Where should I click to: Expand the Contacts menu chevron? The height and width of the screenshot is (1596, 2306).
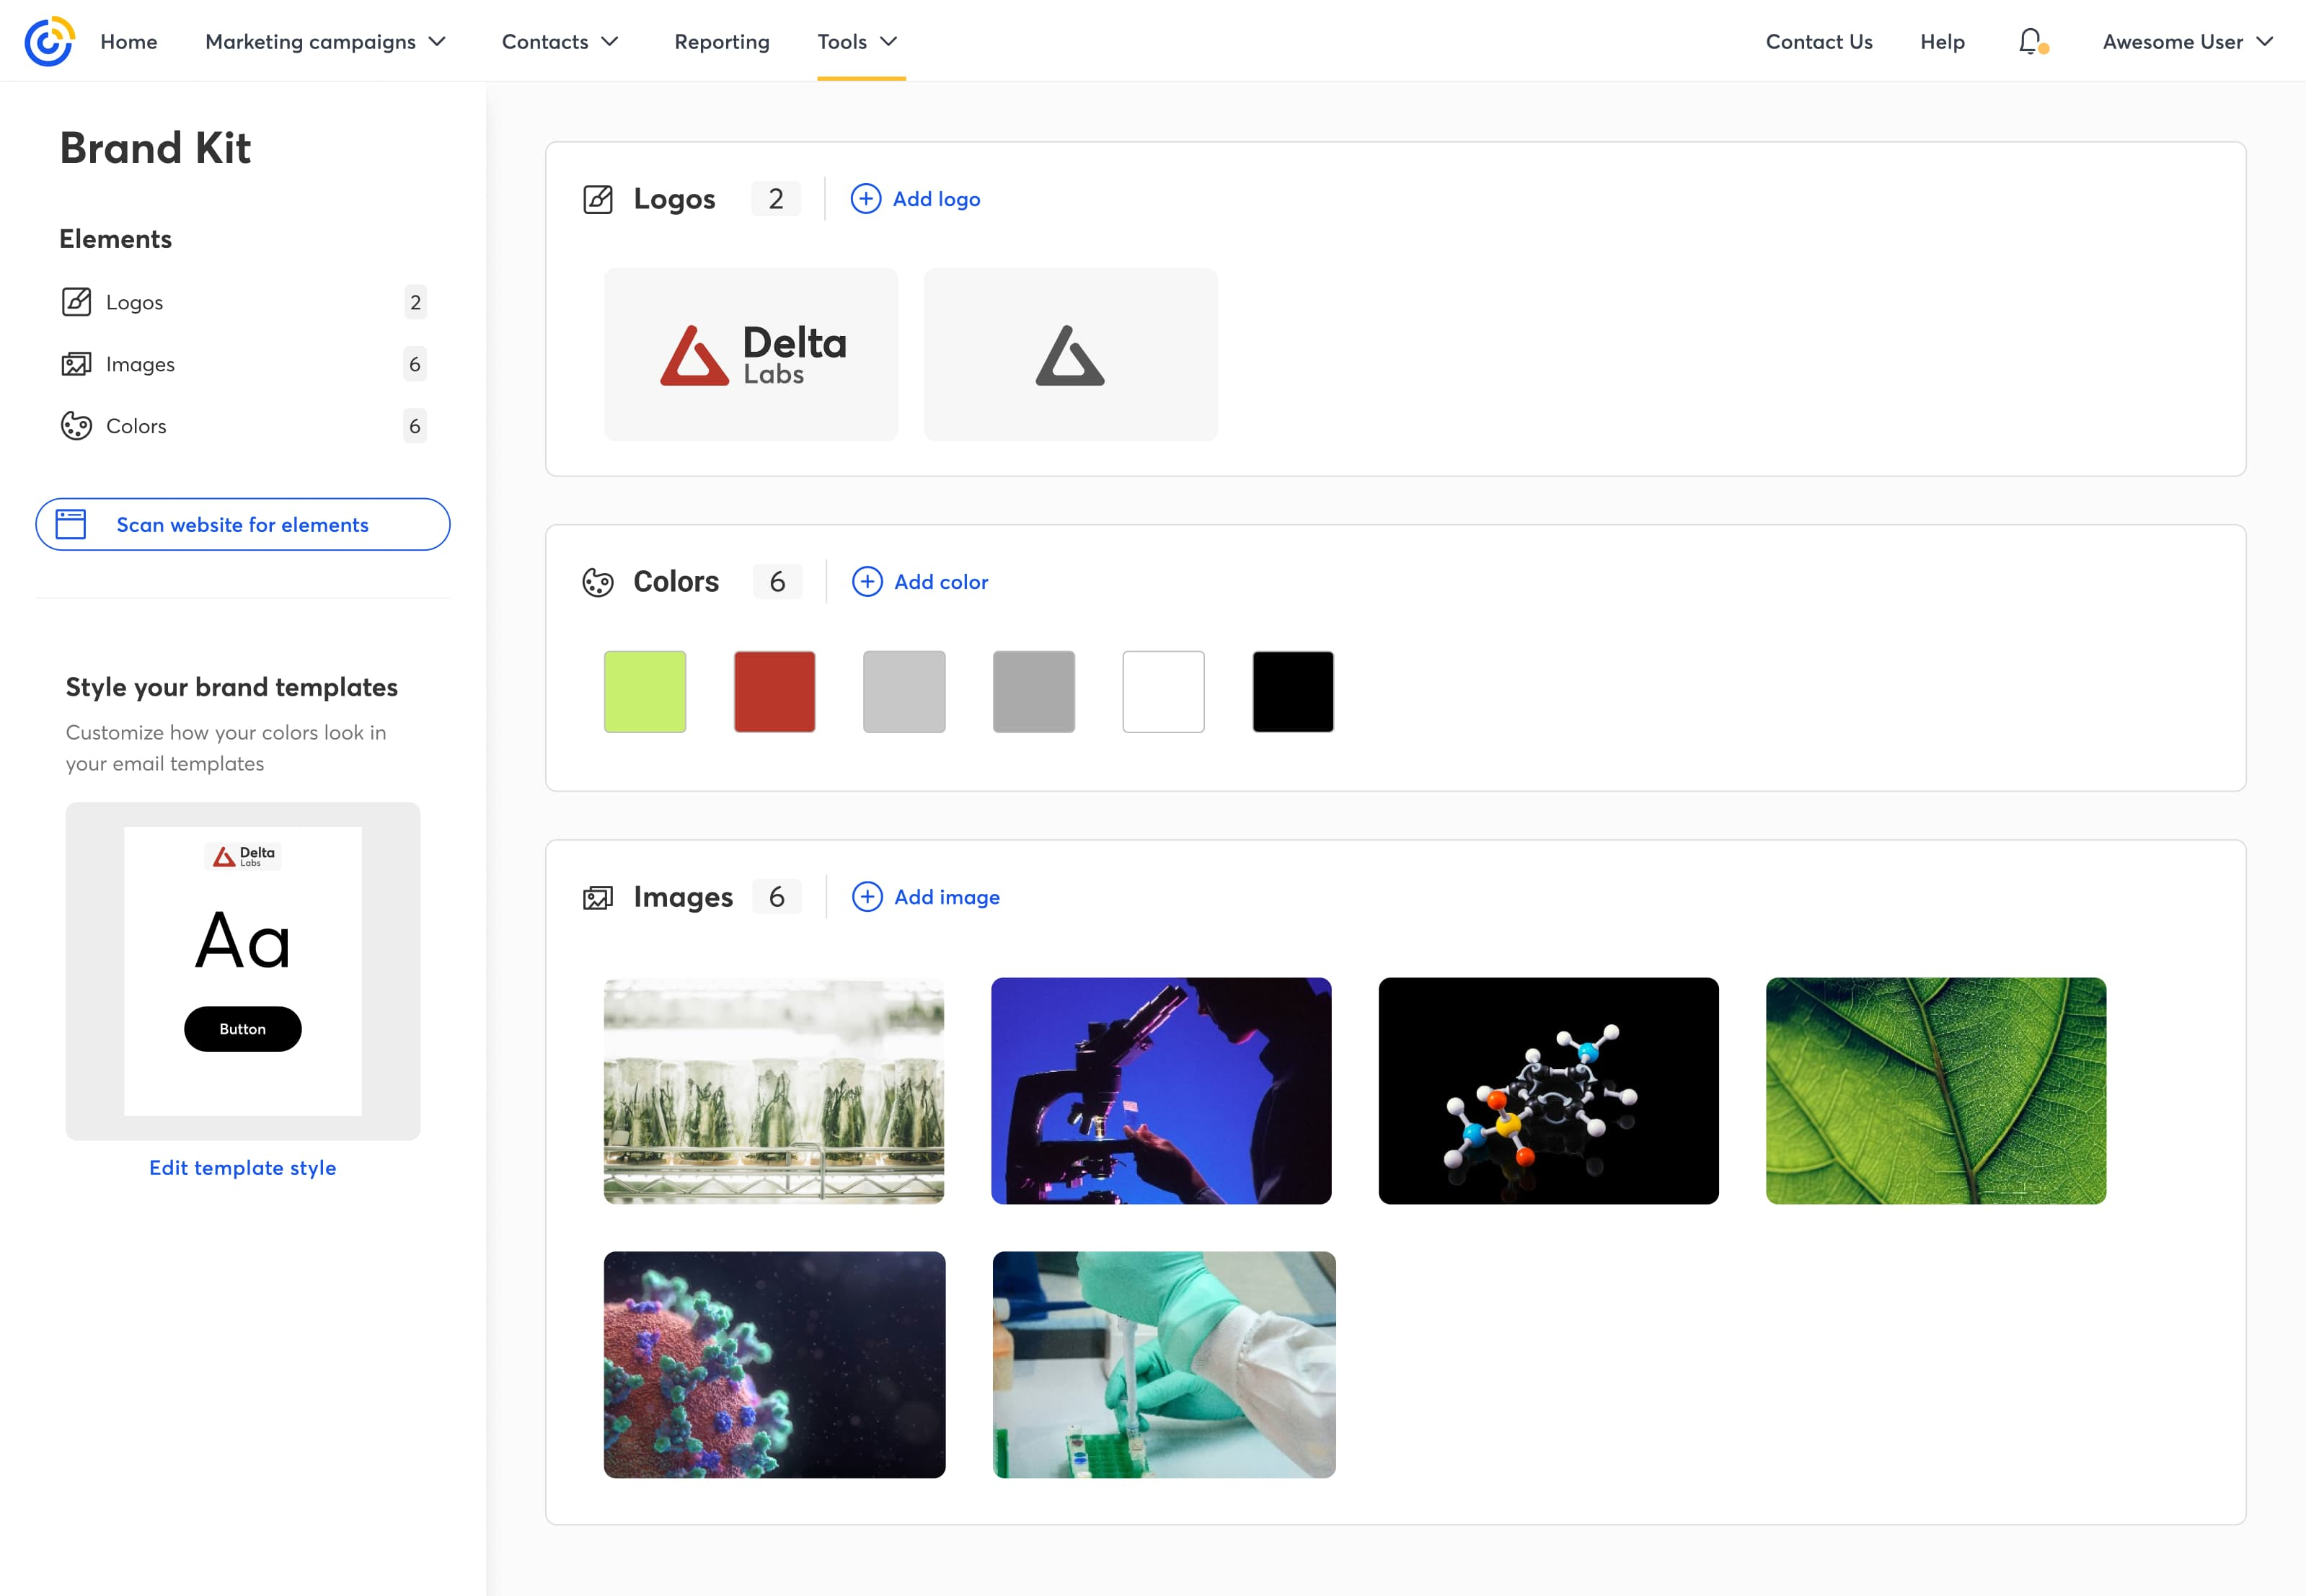pyautogui.click(x=610, y=41)
